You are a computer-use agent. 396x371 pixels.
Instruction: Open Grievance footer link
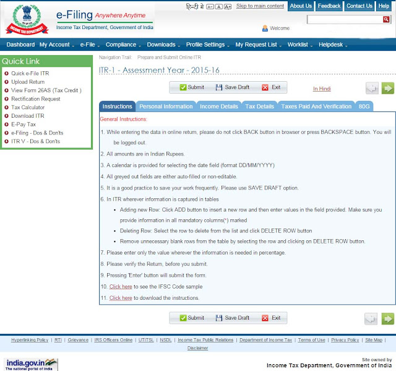(x=78, y=340)
